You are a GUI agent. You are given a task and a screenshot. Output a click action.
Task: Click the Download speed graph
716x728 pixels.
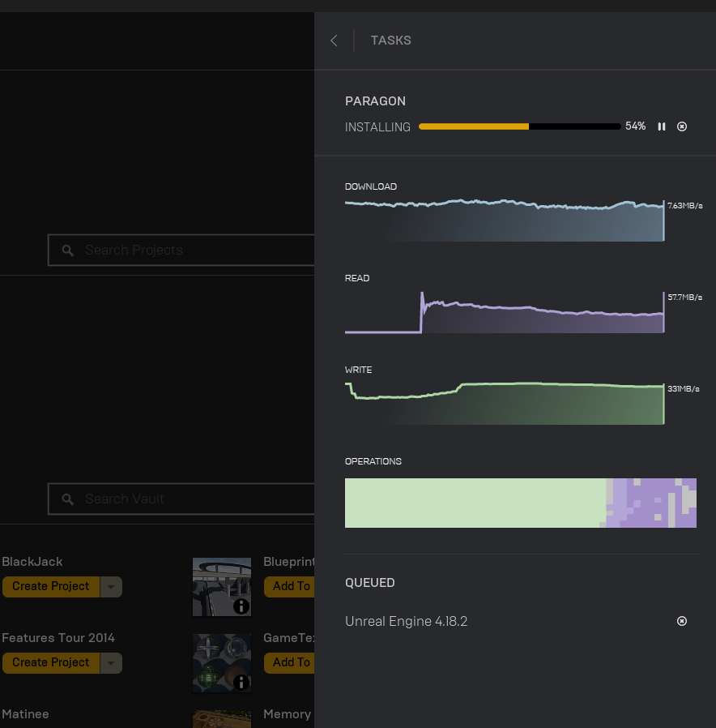pyautogui.click(x=504, y=221)
